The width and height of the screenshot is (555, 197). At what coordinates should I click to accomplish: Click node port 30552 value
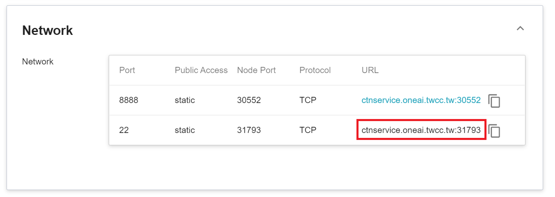pyautogui.click(x=249, y=100)
